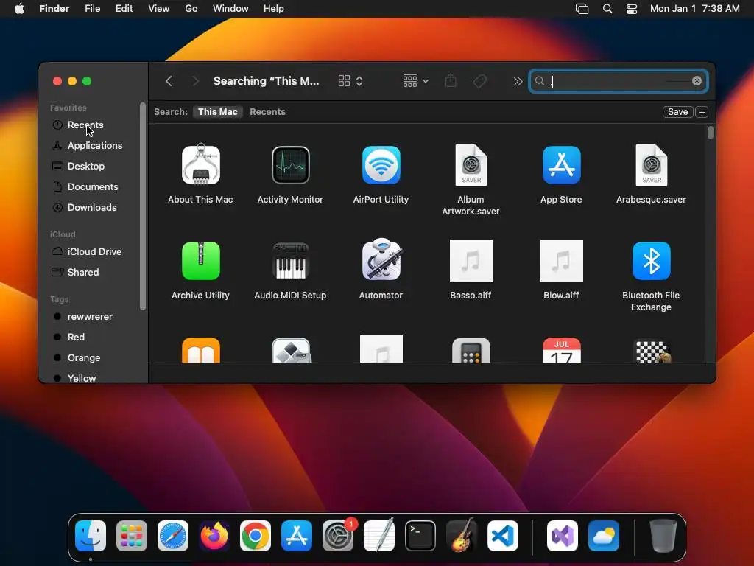754x566 pixels.
Task: Select the Books app icon in results
Action: (x=200, y=350)
